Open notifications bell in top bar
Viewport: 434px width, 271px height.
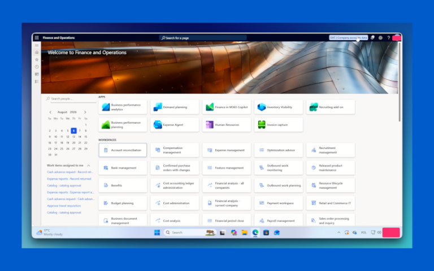(372, 38)
